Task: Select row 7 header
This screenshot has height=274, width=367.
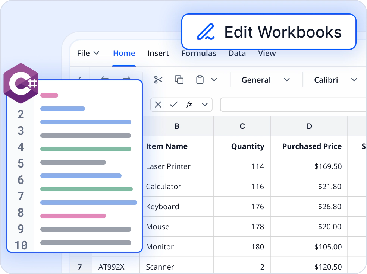Action: 81,265
